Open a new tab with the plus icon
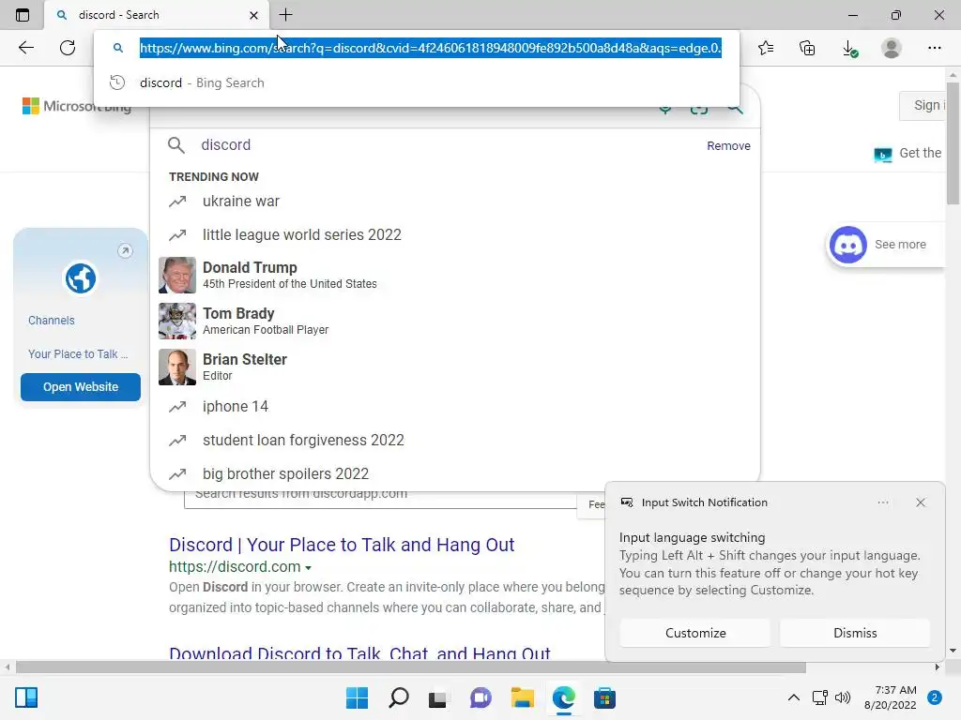961x720 pixels. click(285, 15)
